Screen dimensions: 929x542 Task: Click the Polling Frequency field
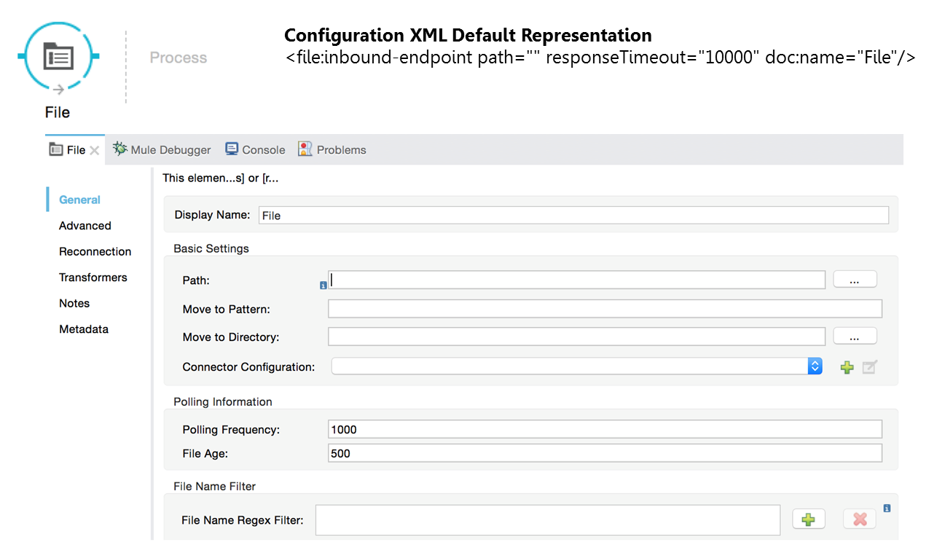tap(605, 430)
